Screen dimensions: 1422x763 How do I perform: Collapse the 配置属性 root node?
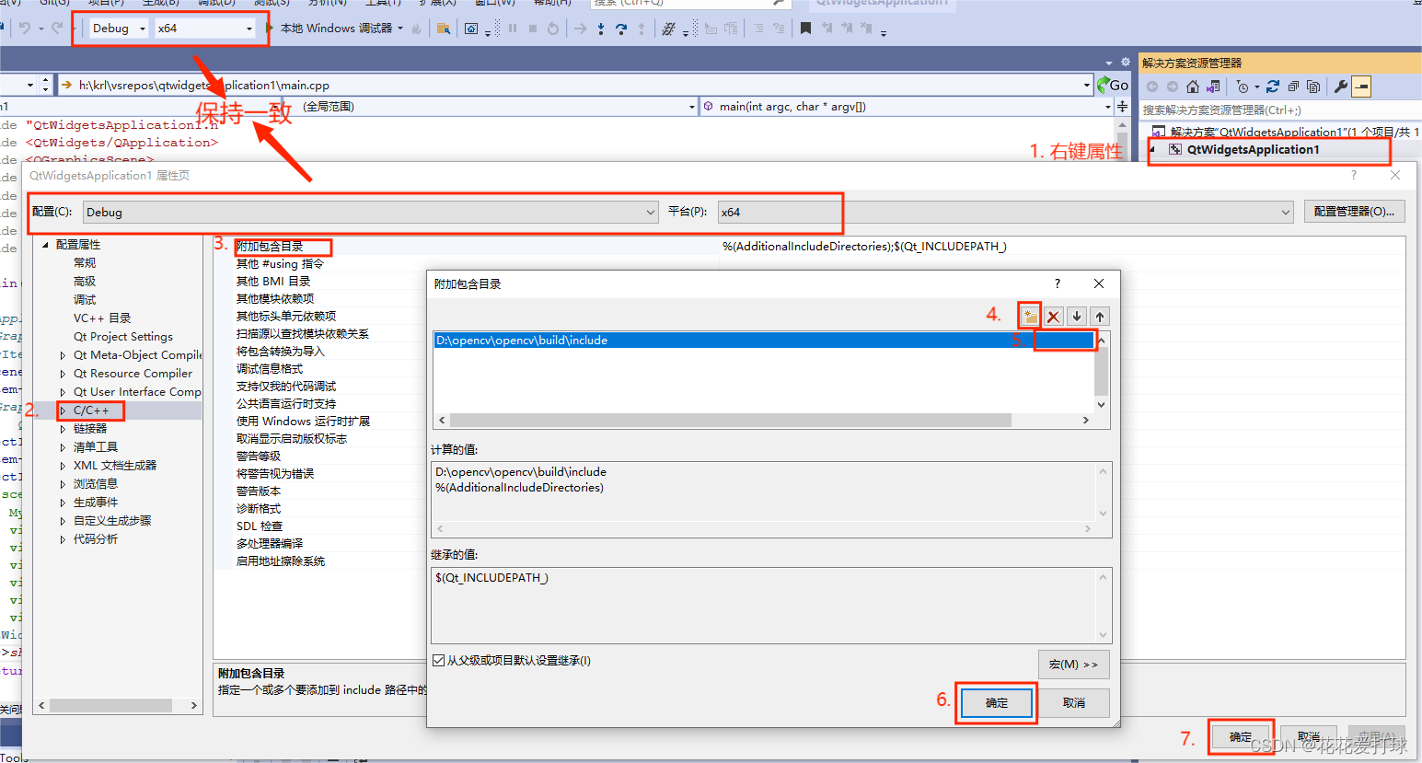(45, 245)
